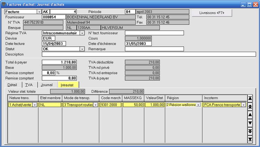Click Fournisseur code field 000854
Viewport: 260px width, 147px height.
pos(54,17)
